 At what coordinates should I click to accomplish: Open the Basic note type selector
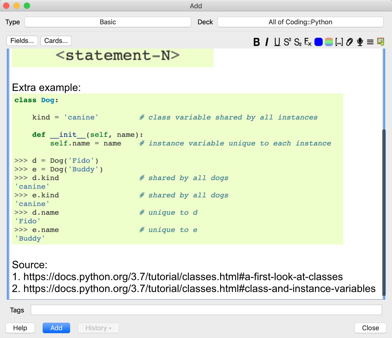[108, 22]
